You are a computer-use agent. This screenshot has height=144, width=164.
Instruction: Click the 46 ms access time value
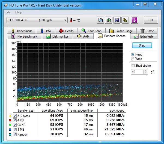point(88,129)
